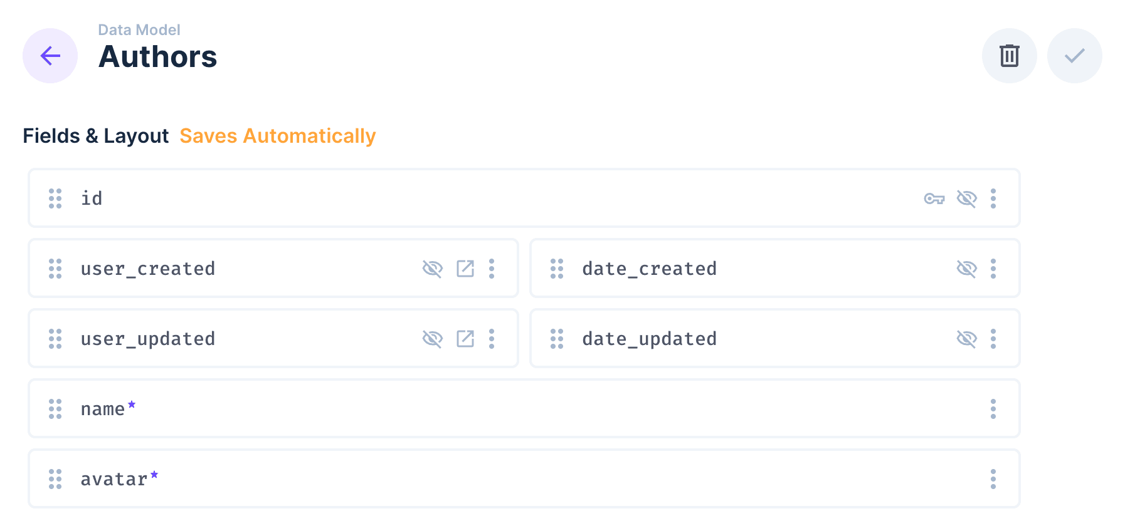Toggle hidden eye icon on id field

pyautogui.click(x=966, y=199)
